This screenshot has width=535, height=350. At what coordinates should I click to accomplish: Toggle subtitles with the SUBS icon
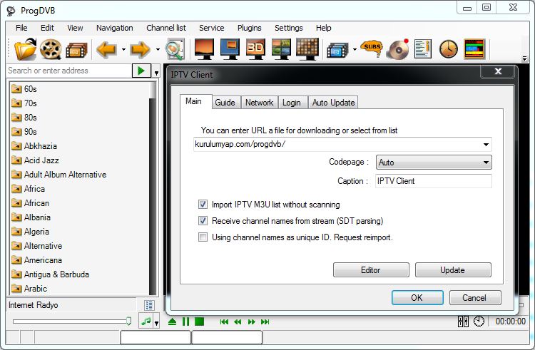(372, 48)
